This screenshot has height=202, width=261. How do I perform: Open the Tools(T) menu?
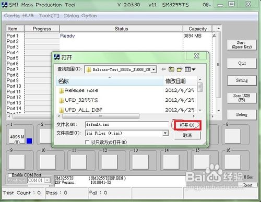(x=49, y=16)
